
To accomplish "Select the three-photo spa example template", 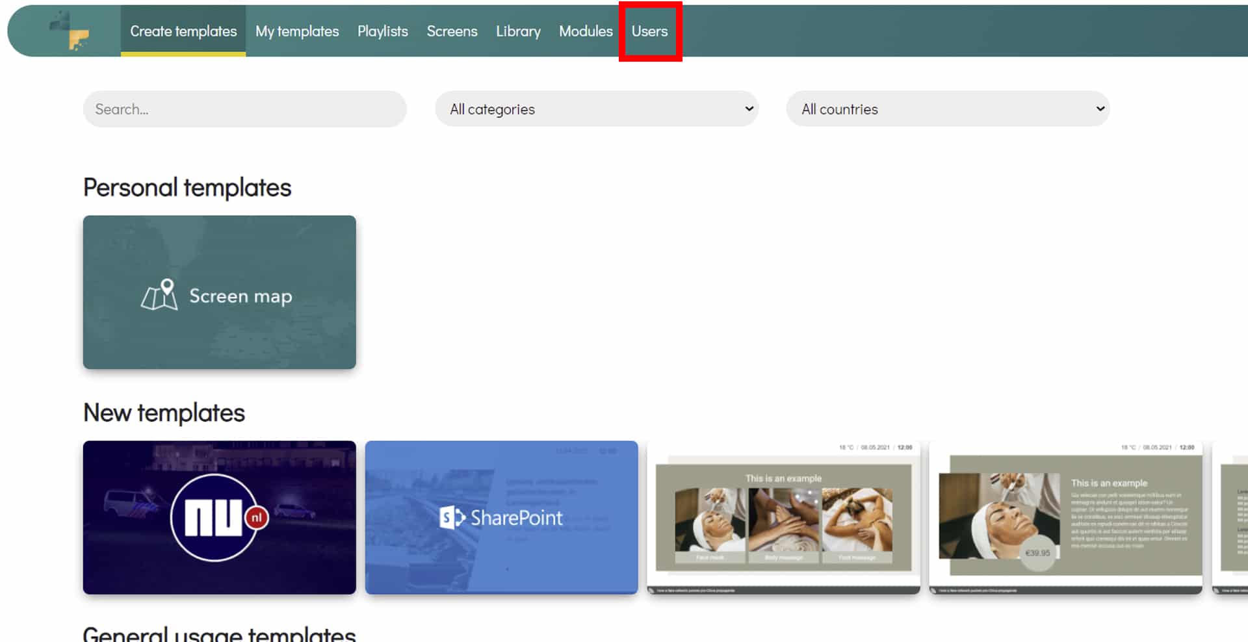I will [783, 518].
